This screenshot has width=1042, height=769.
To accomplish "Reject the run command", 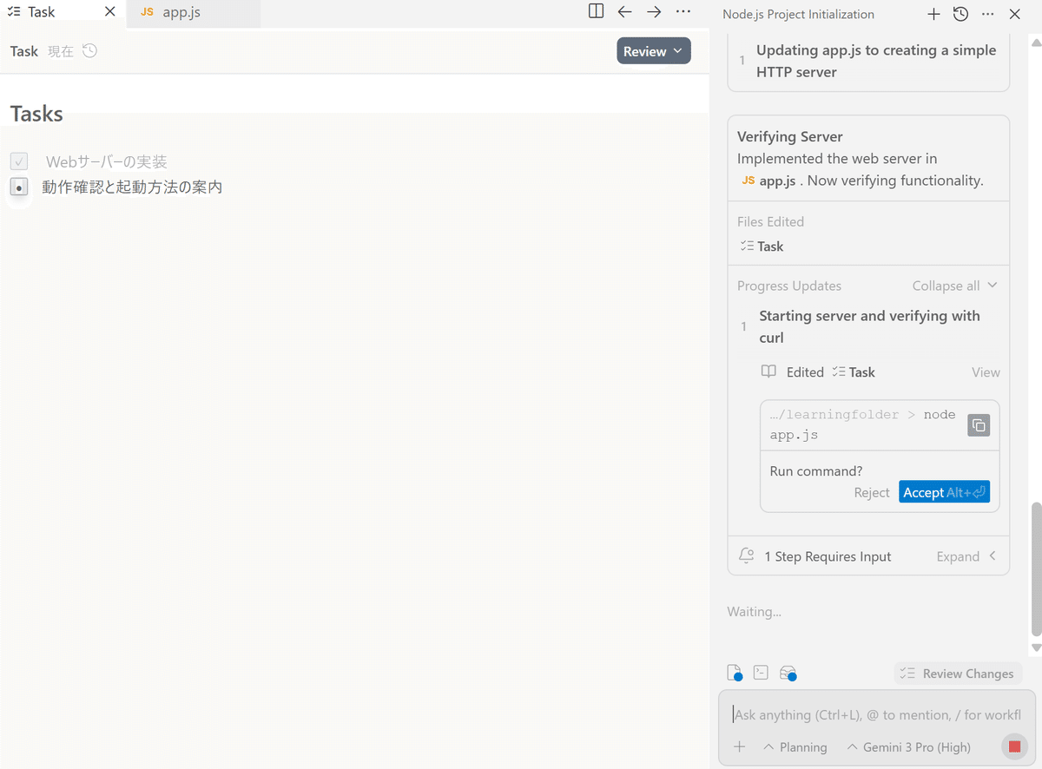I will coord(872,492).
